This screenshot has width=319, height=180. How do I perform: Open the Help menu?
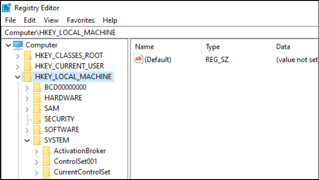click(x=110, y=20)
